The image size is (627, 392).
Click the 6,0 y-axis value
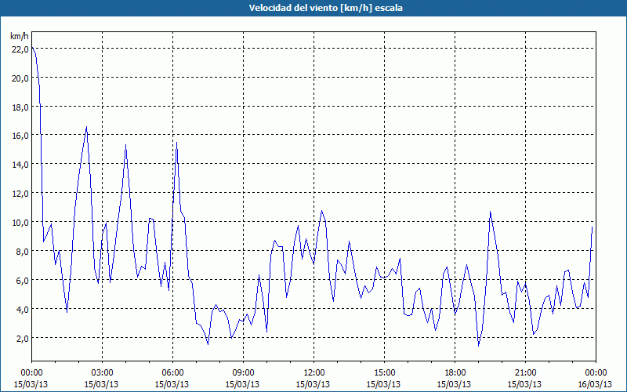22,281
